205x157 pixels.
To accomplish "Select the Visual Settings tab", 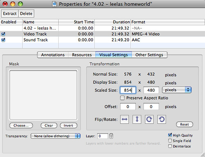I will coord(114,55).
